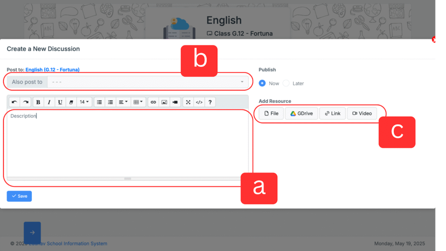
Task: Click the redo icon in editor toolbar
Action: pyautogui.click(x=26, y=102)
